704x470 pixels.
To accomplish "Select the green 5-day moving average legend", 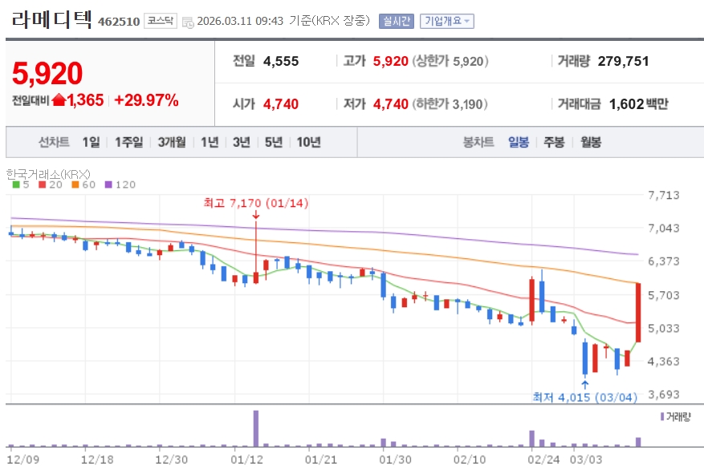I will [21, 184].
